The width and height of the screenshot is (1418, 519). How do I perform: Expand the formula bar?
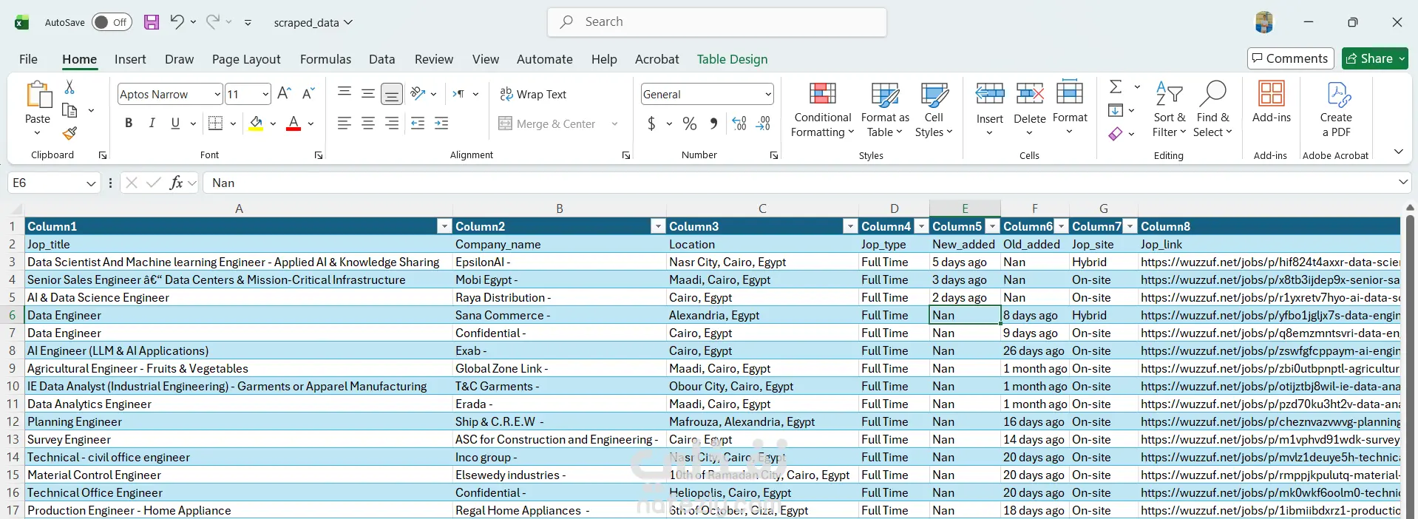pos(1402,182)
